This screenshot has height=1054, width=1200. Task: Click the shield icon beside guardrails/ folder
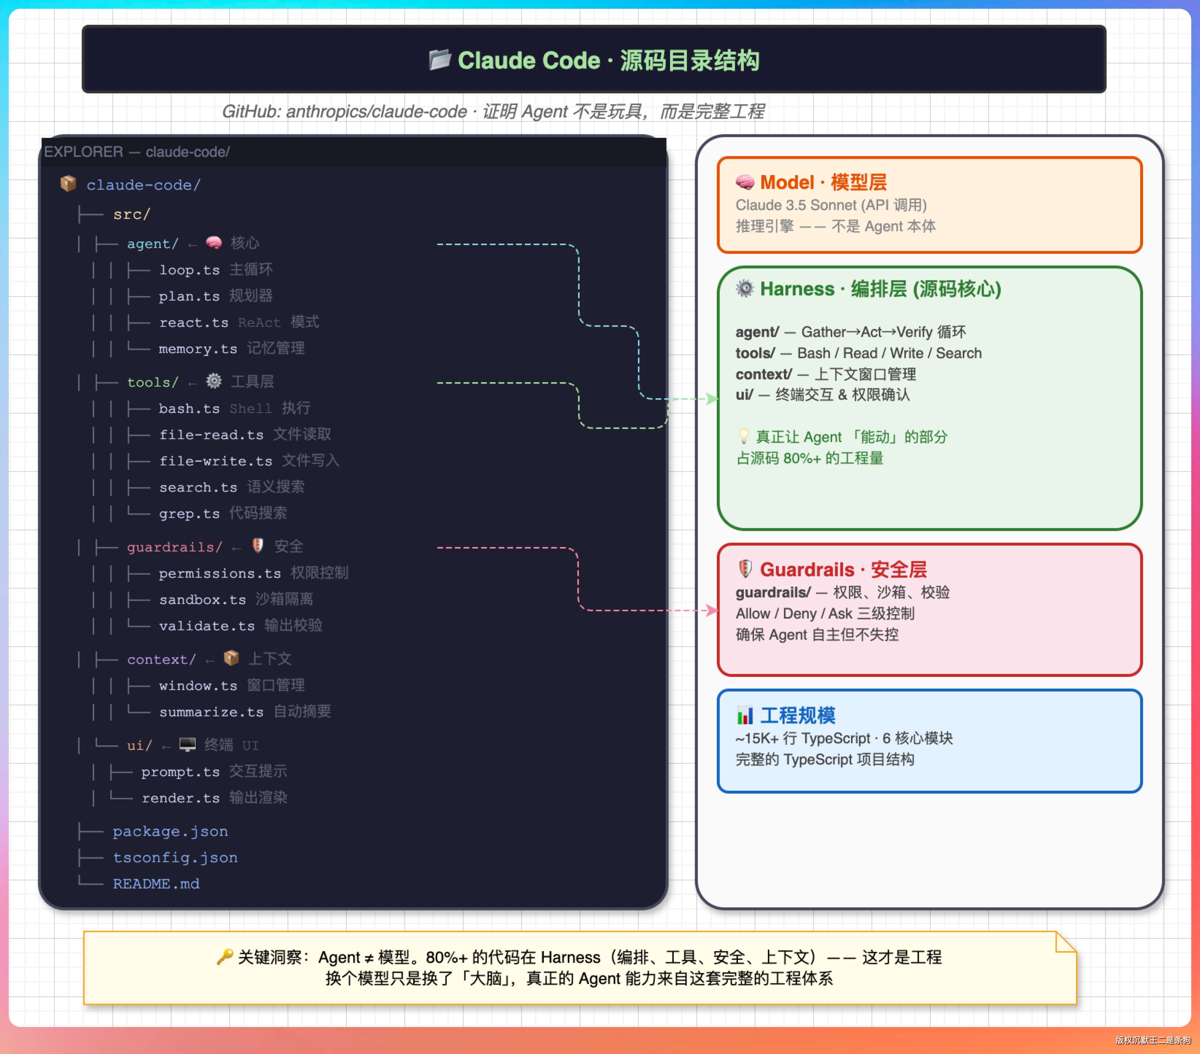(258, 546)
